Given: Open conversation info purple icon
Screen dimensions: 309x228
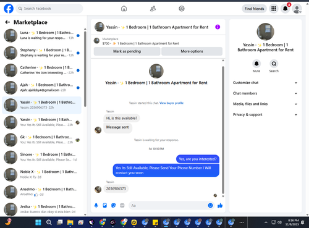Looking at the screenshot, I should click(x=218, y=27).
